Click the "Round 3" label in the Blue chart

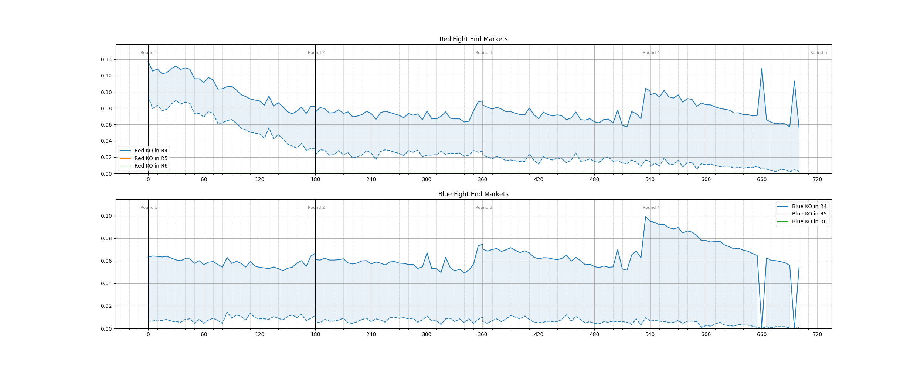483,208
